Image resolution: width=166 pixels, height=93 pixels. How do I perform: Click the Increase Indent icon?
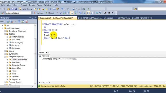tap(109, 13)
